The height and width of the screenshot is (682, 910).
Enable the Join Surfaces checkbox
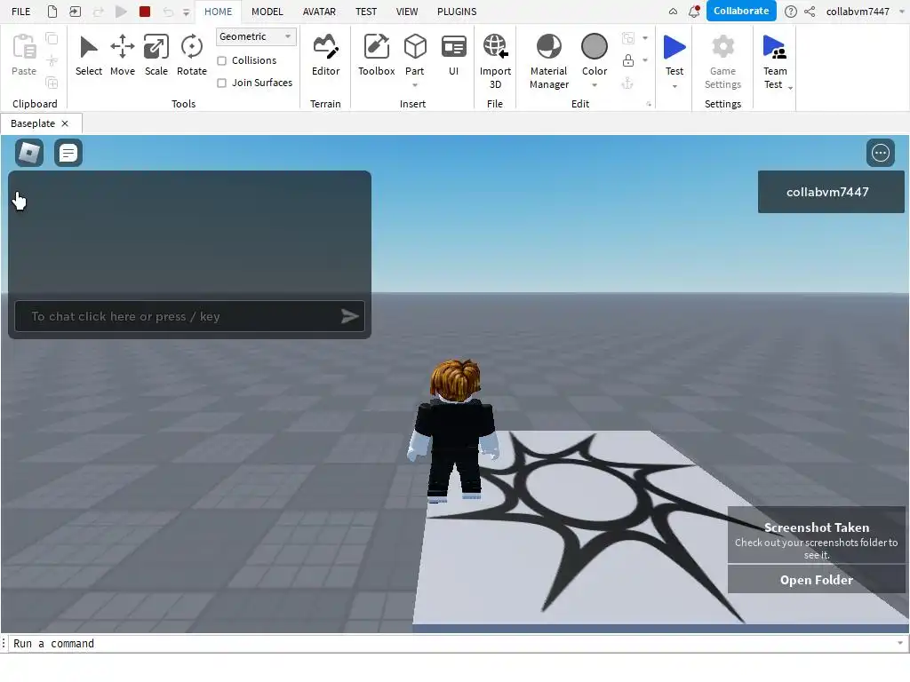(x=221, y=83)
